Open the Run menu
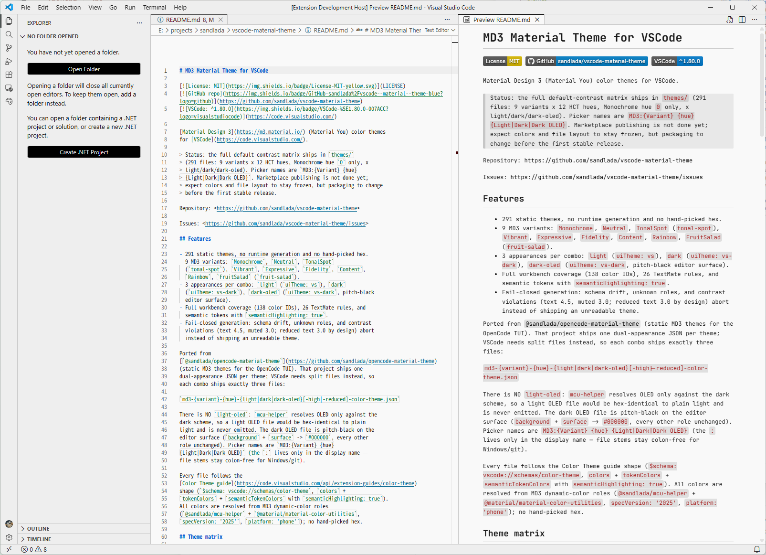Viewport: 766px width, 555px height. coord(130,7)
